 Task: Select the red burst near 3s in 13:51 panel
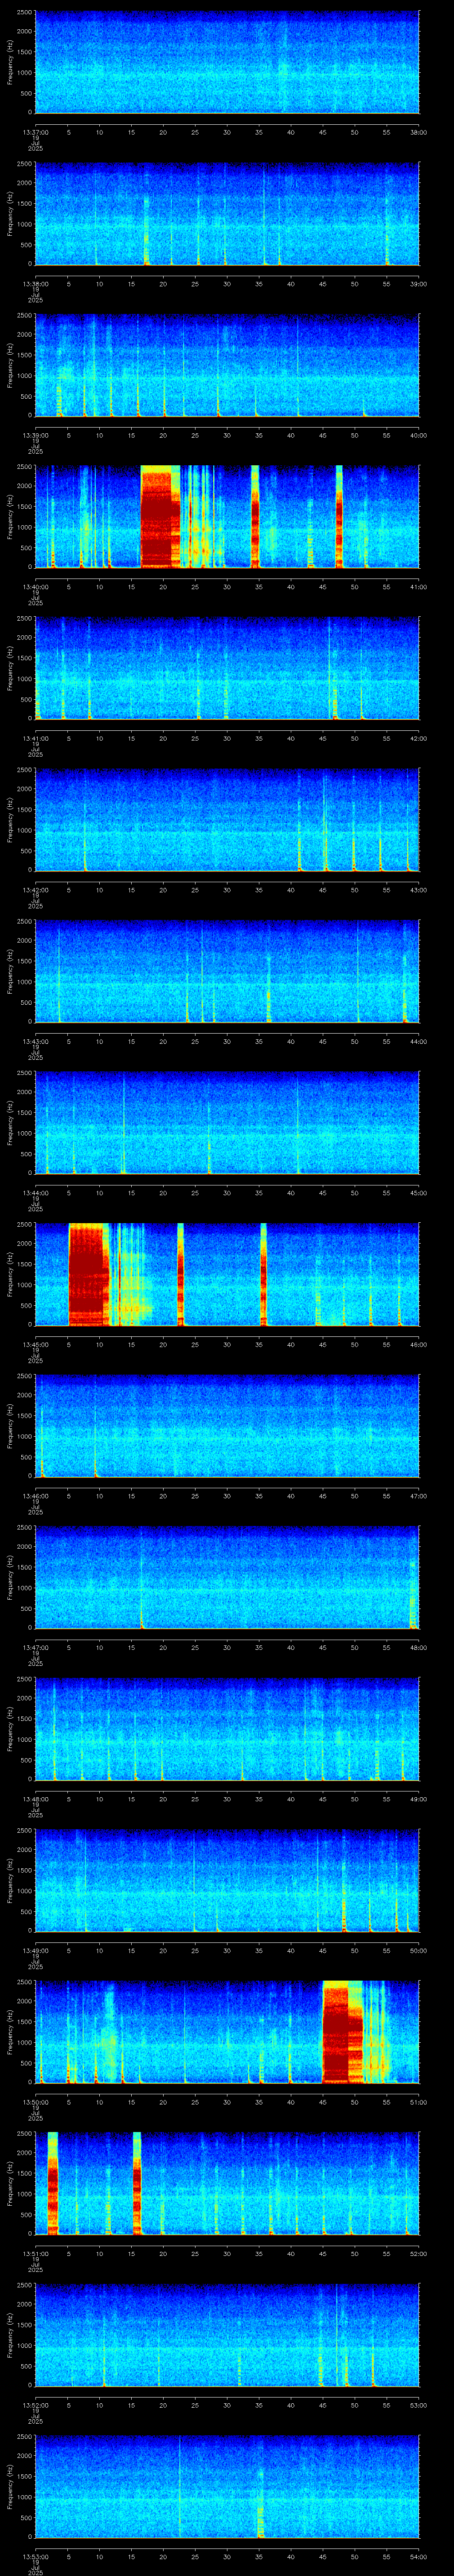[53, 2183]
